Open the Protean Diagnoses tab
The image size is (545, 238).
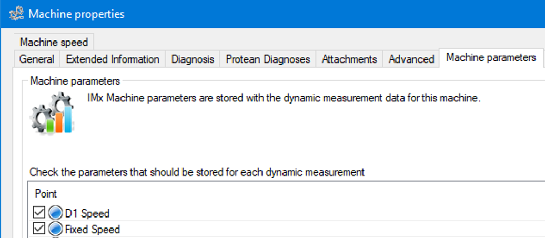coord(268,59)
